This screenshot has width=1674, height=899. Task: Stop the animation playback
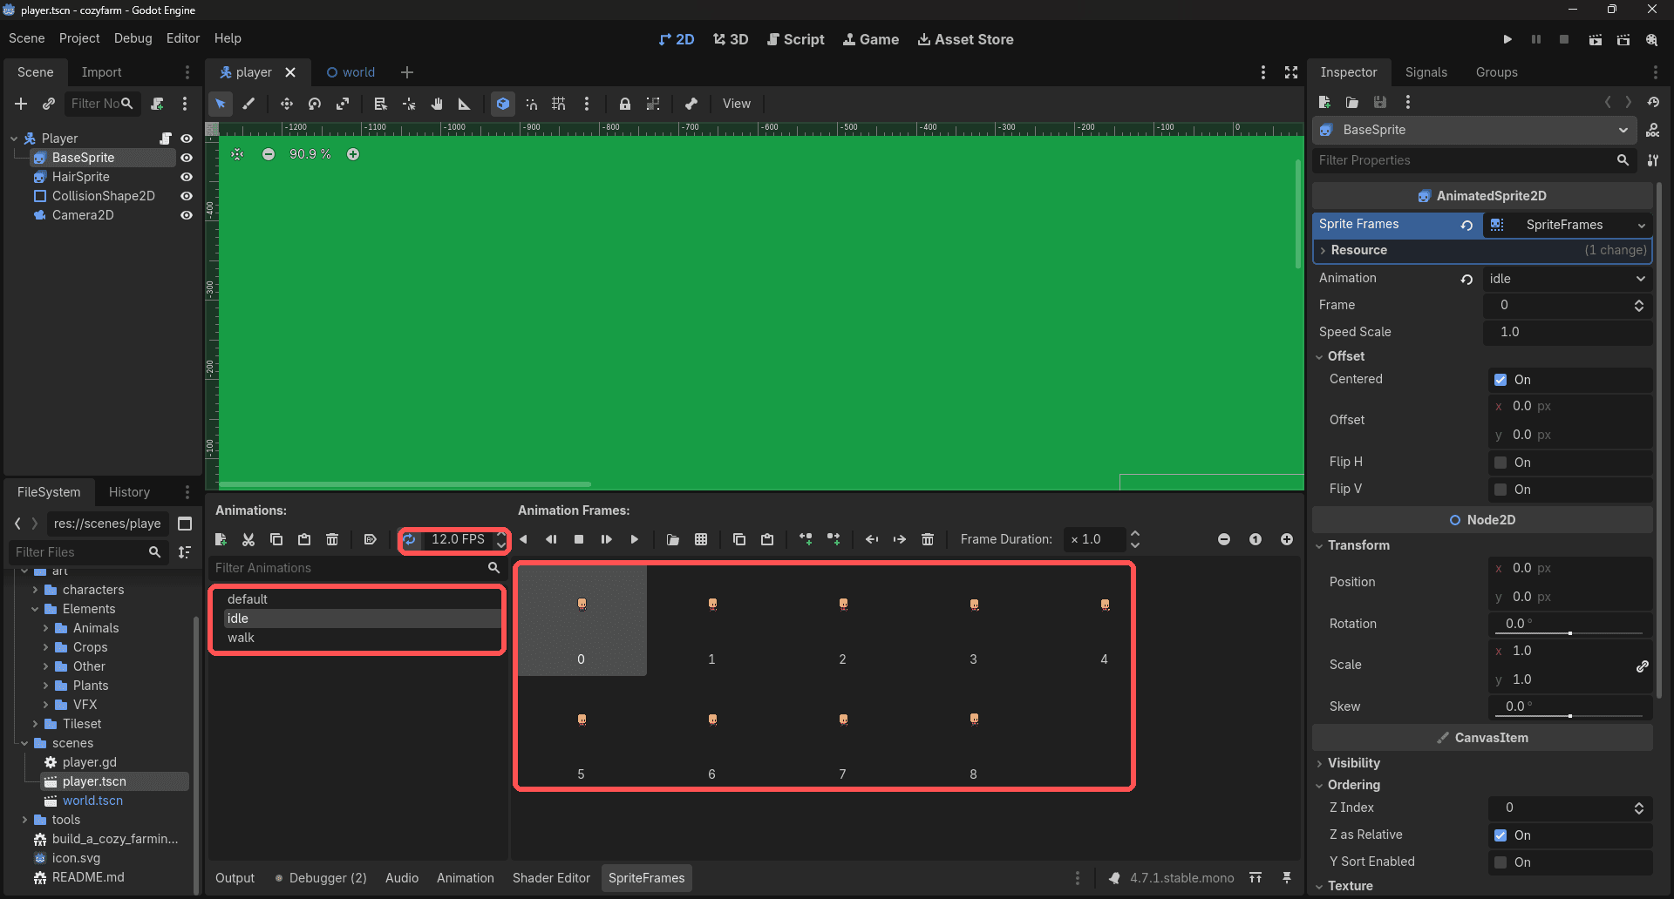click(x=579, y=539)
